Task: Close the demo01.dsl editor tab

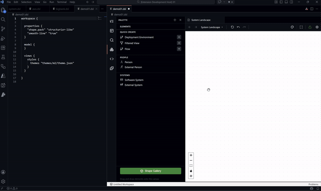Action: pyautogui.click(x=96, y=9)
